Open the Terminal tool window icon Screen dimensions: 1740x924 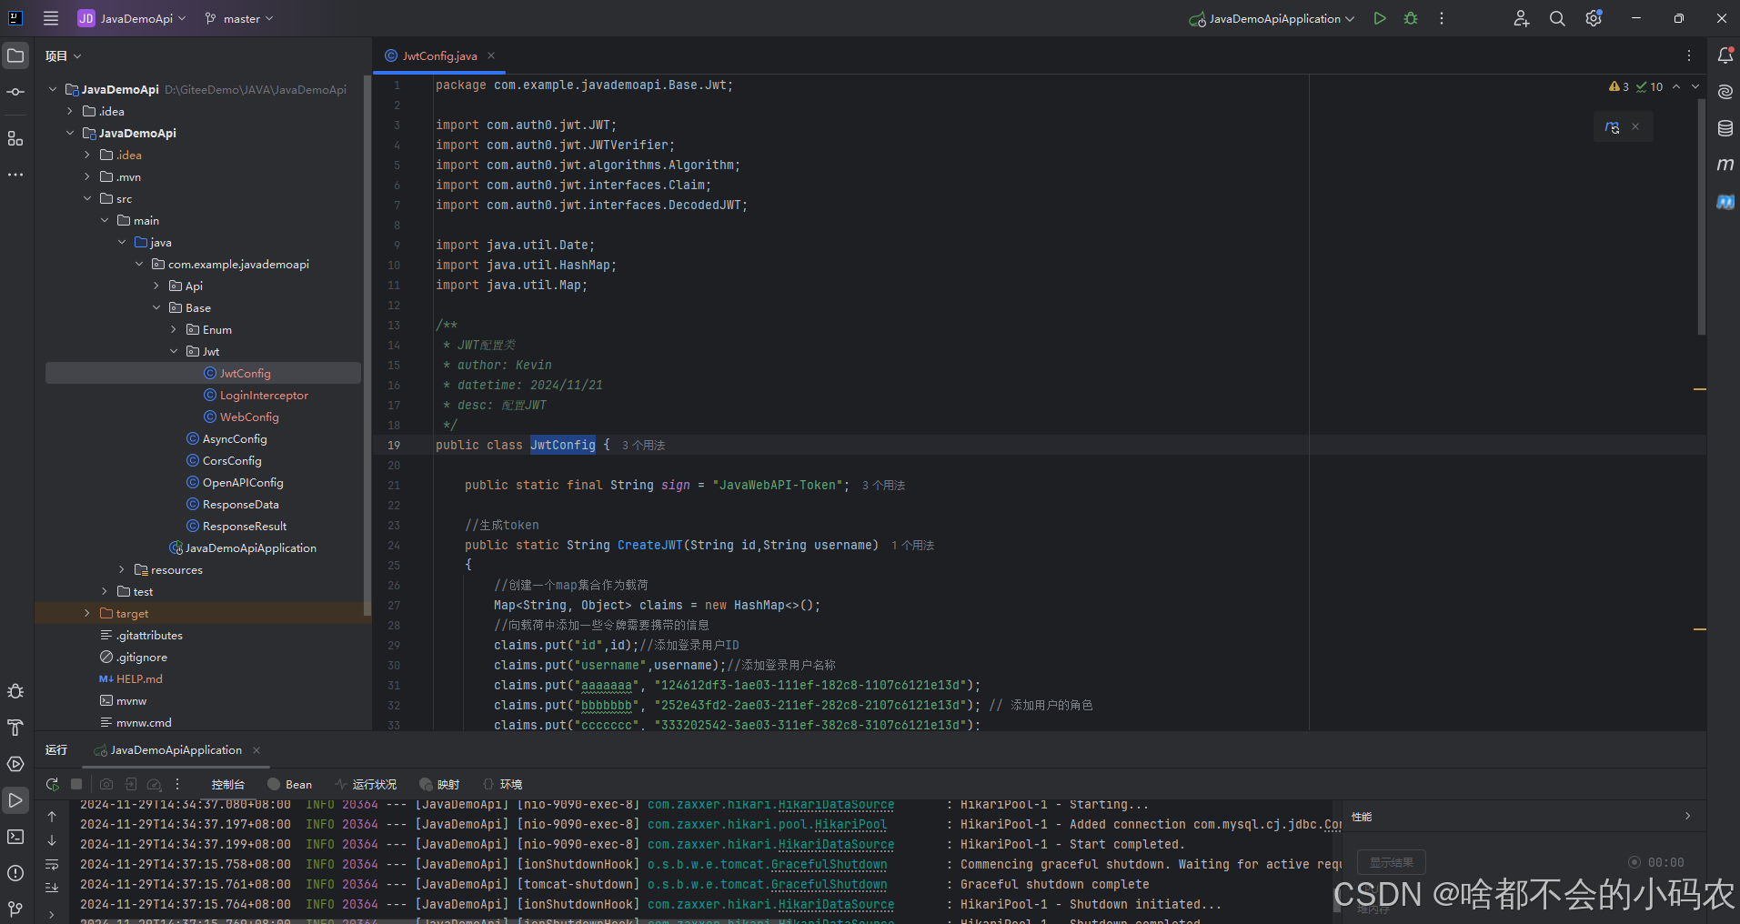coord(15,839)
